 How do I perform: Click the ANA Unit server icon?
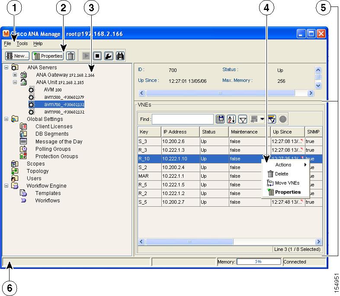[23, 82]
